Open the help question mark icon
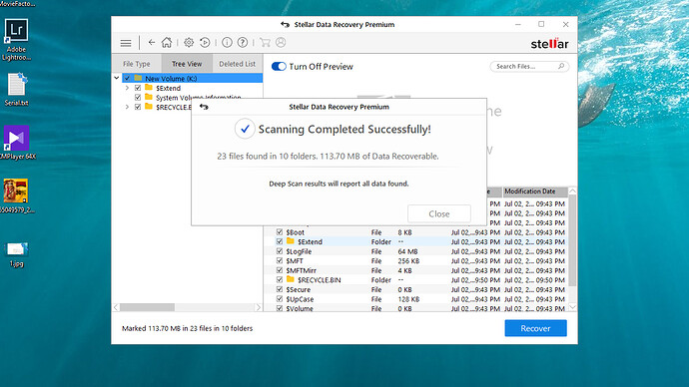The image size is (689, 387). pos(242,43)
